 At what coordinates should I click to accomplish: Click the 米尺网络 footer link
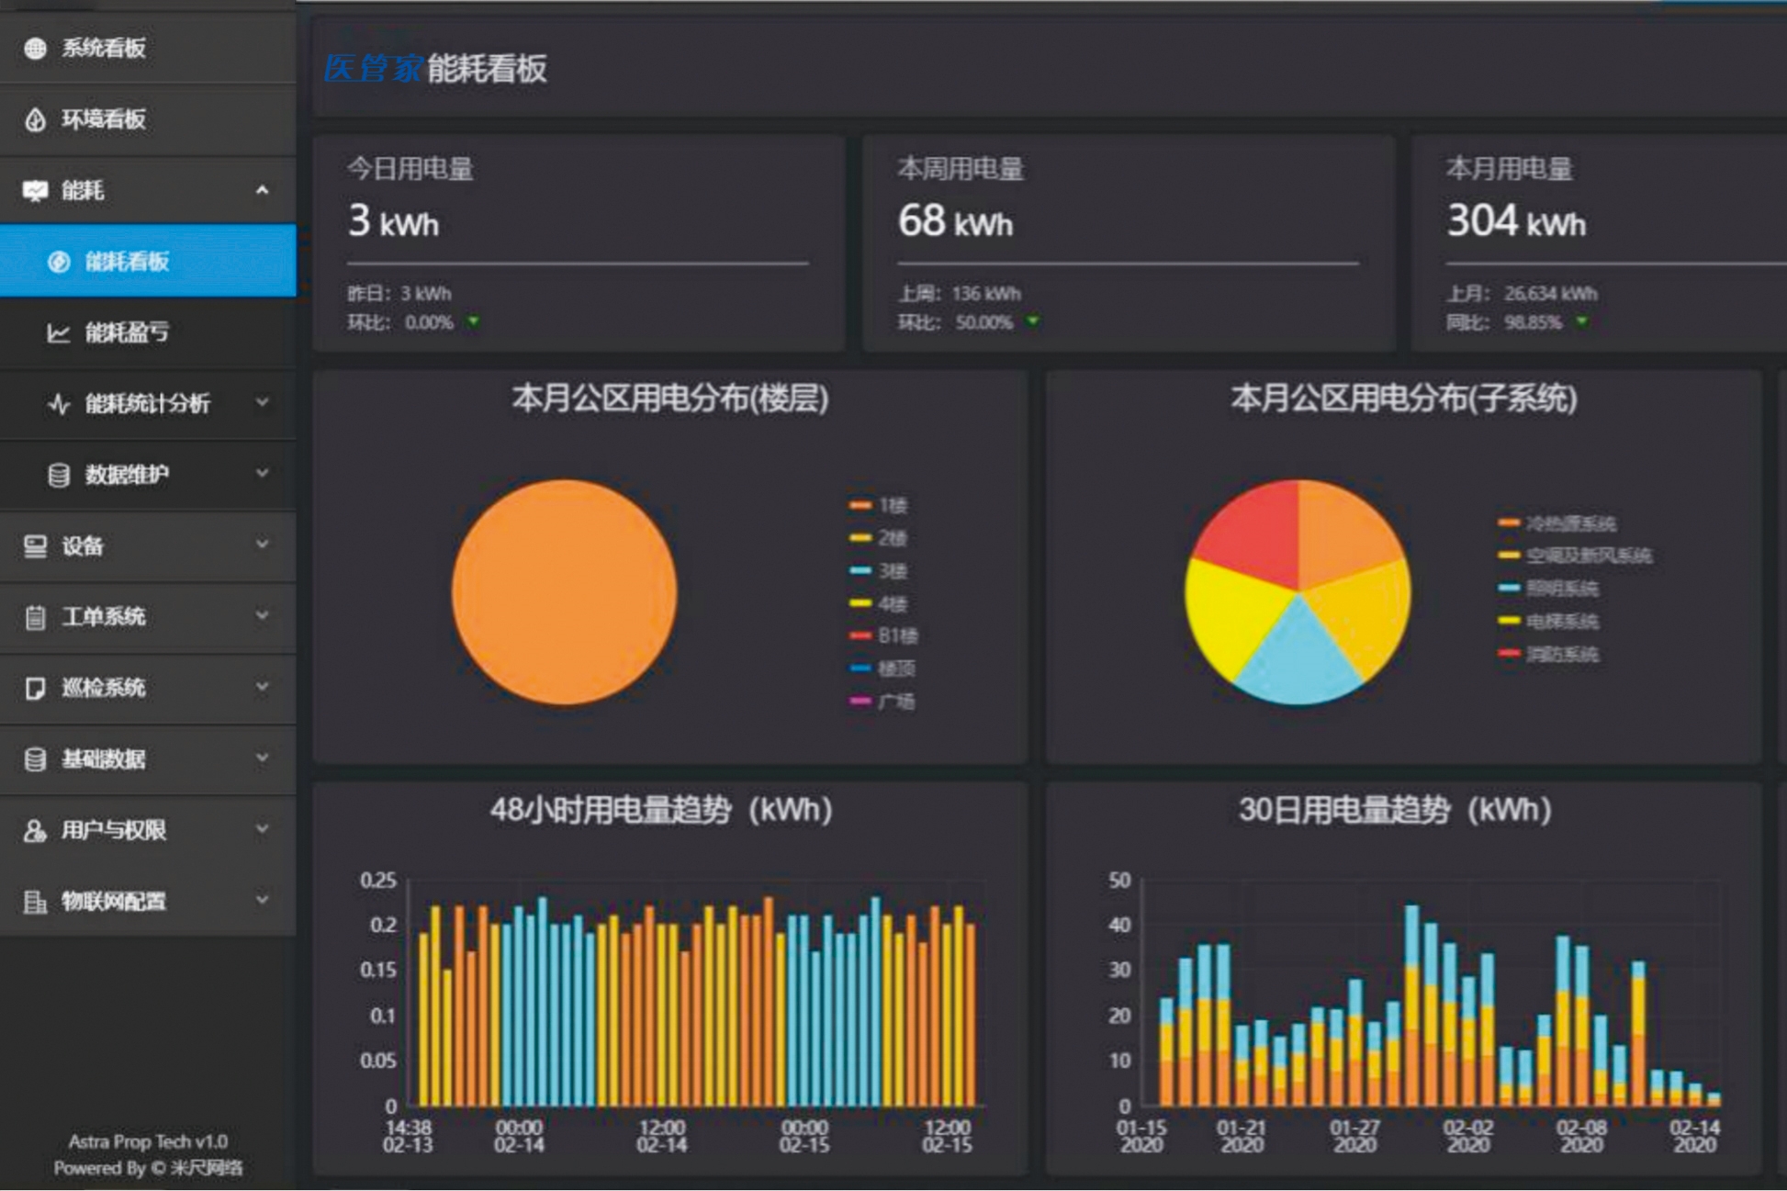tap(207, 1168)
